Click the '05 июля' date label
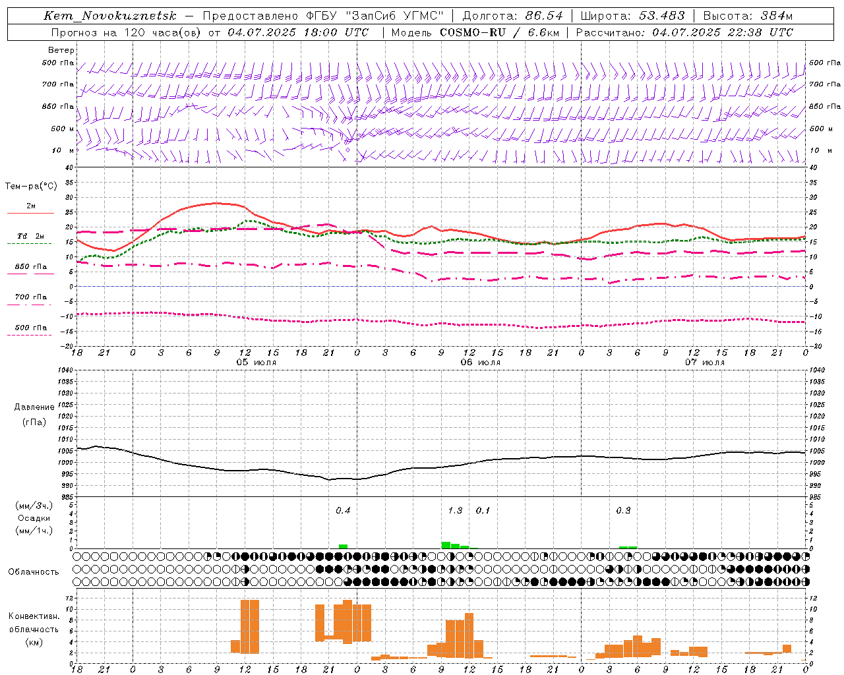844x675 pixels. pos(256,363)
